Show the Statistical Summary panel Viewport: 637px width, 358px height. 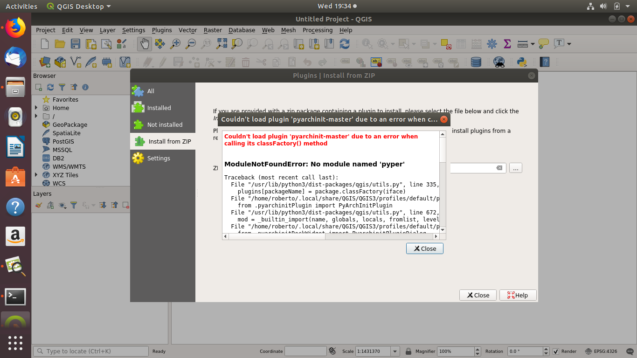(507, 43)
